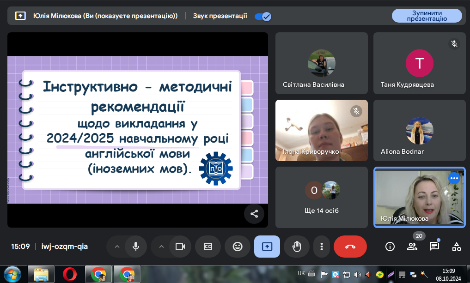Click the Зупинити презентацію button
Screen dimensions: 470x283
[x=427, y=16]
